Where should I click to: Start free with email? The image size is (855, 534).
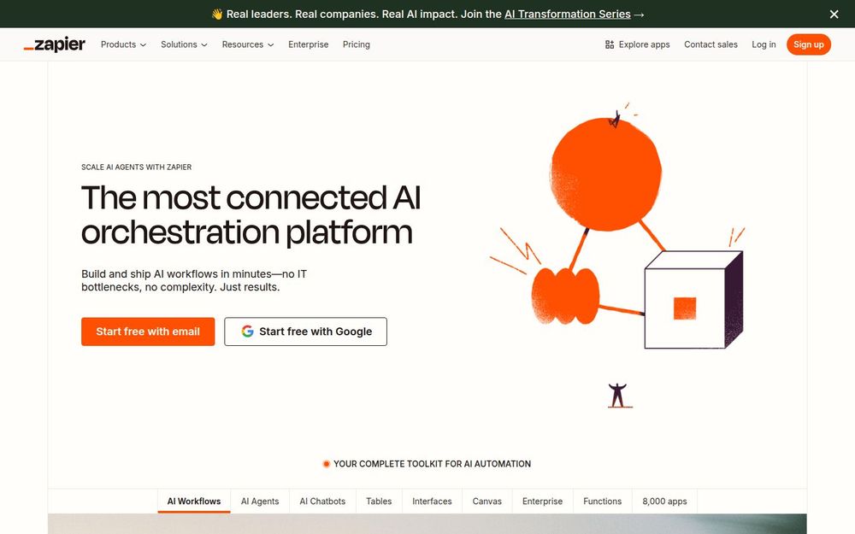[148, 332]
